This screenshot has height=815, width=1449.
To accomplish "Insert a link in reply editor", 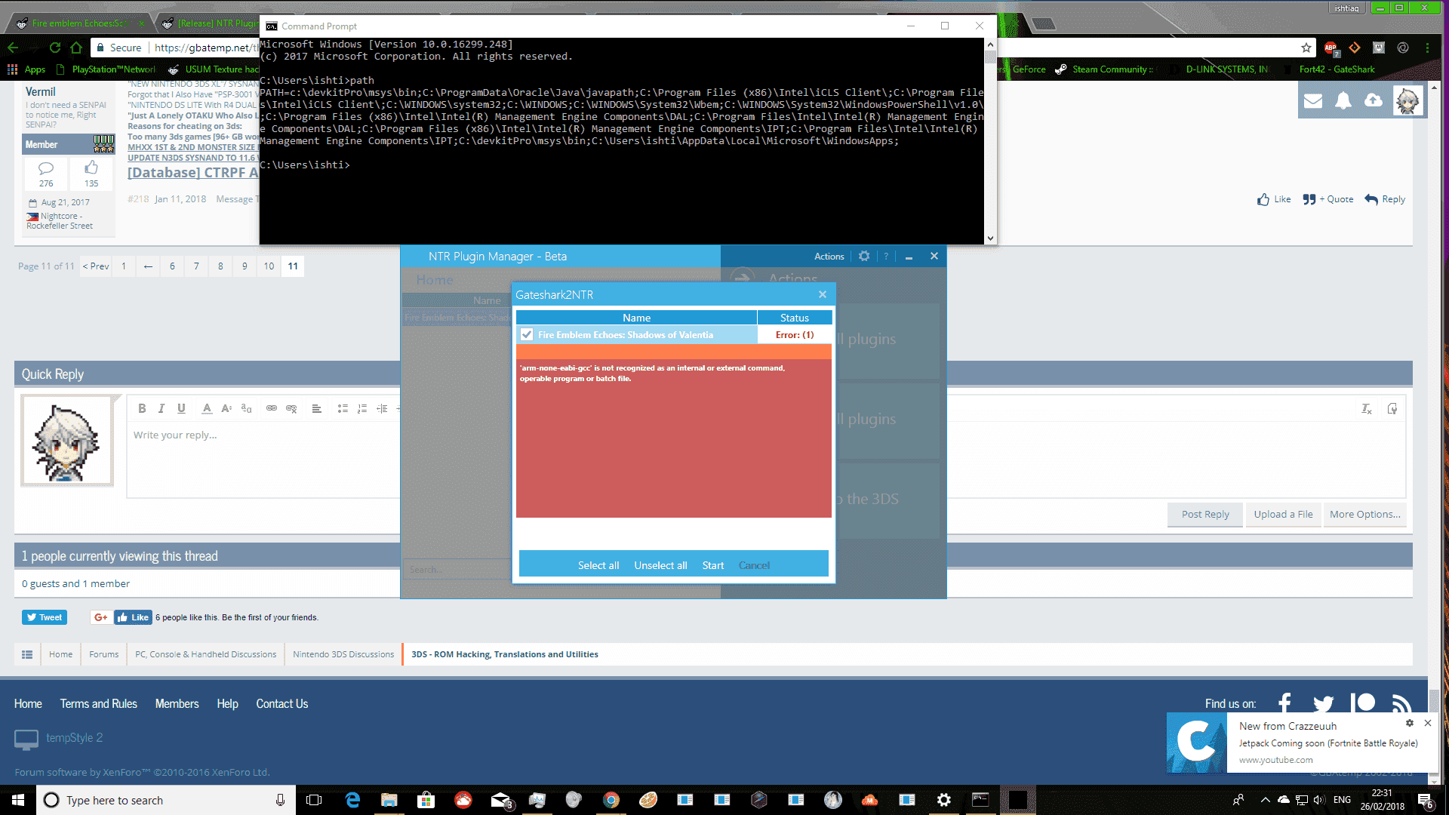I will (272, 408).
